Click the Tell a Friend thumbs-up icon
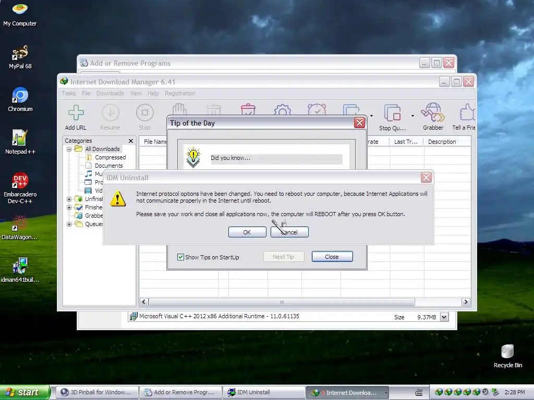This screenshot has width=534, height=400. pyautogui.click(x=467, y=113)
